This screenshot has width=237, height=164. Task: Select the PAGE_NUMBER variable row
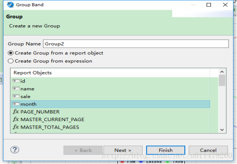(x=110, y=112)
